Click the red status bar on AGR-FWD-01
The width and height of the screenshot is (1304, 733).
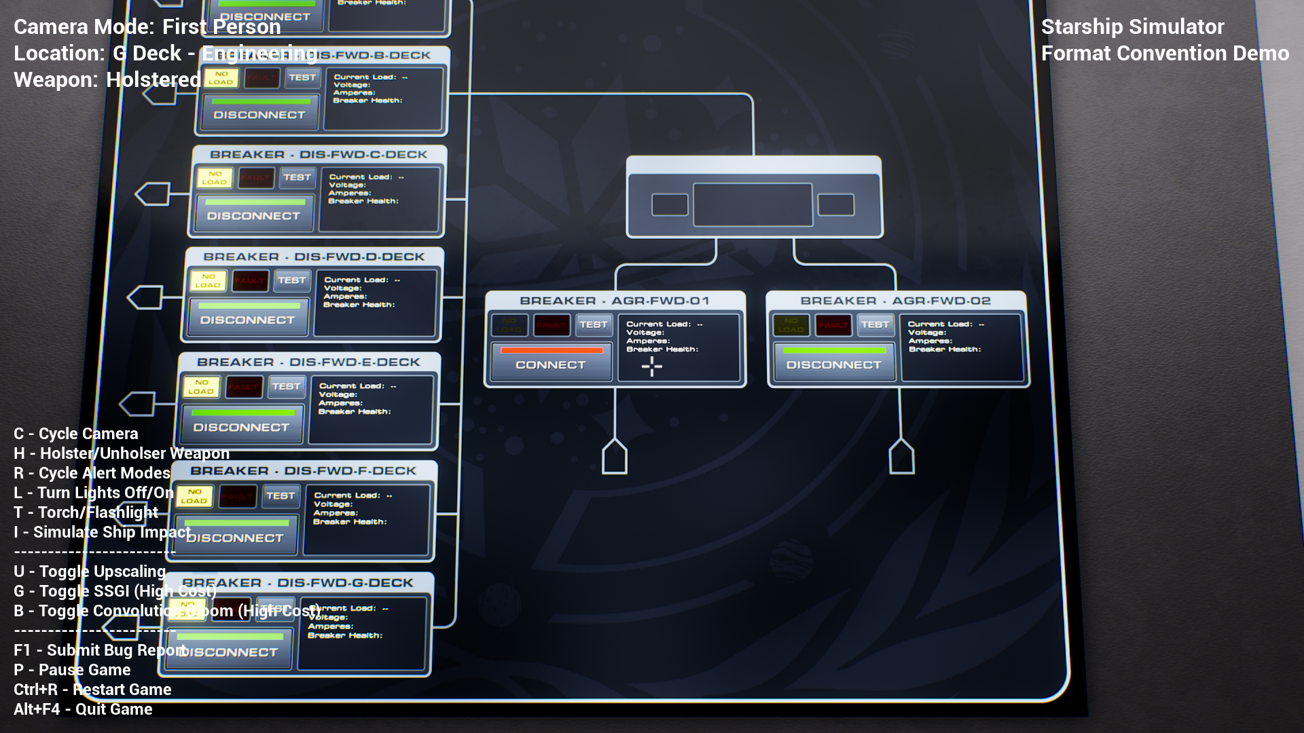[551, 350]
